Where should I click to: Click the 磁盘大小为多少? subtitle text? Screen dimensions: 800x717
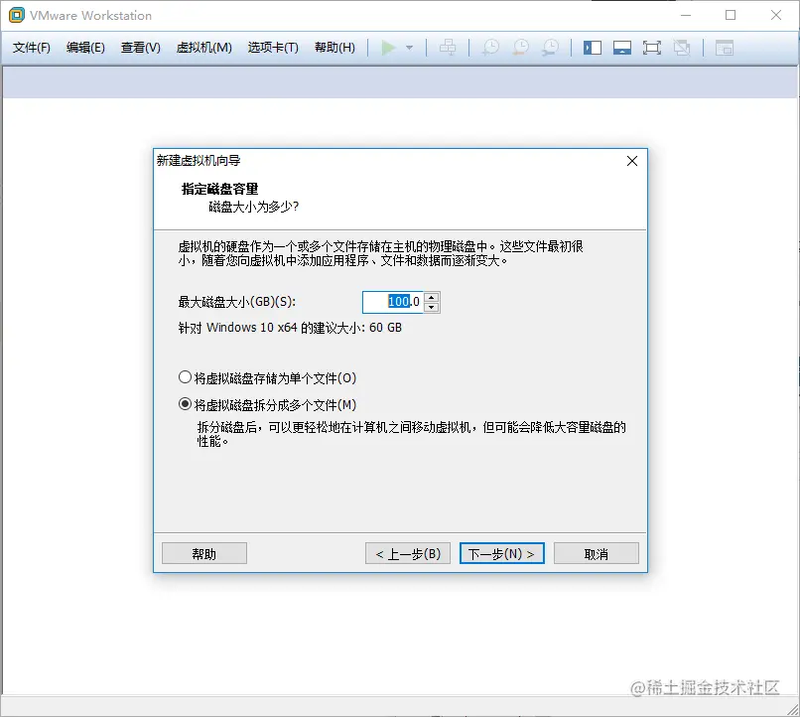pos(253,207)
